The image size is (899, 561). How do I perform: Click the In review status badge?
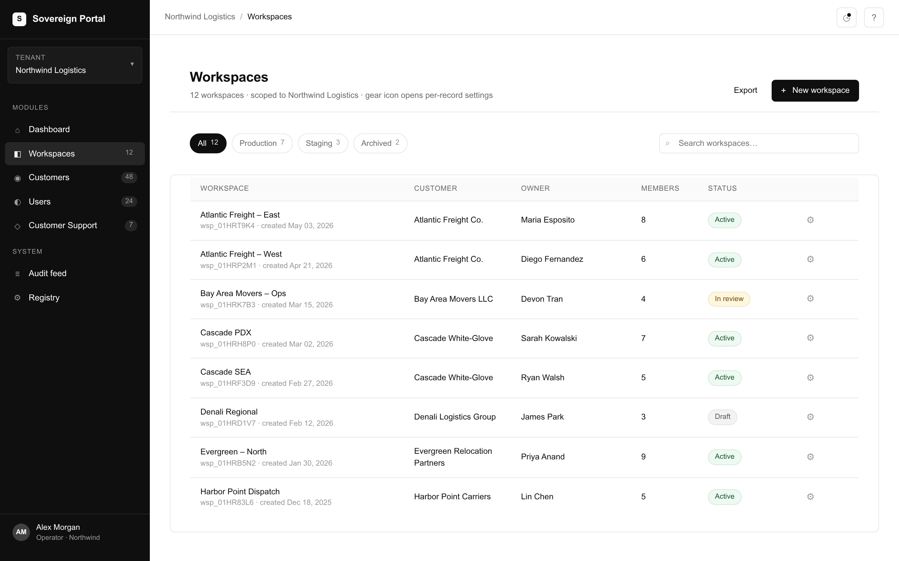729,299
